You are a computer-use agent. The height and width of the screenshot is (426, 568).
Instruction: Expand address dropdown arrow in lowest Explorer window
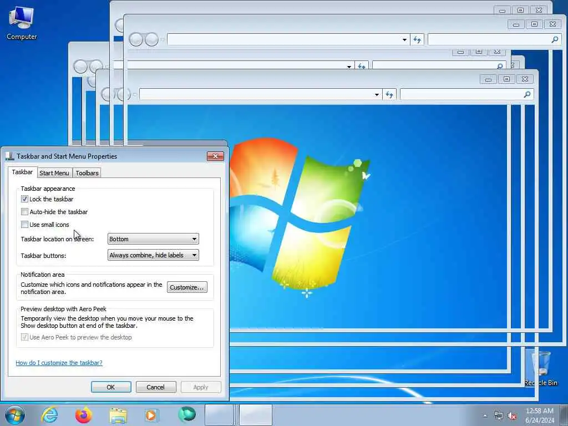click(x=377, y=94)
